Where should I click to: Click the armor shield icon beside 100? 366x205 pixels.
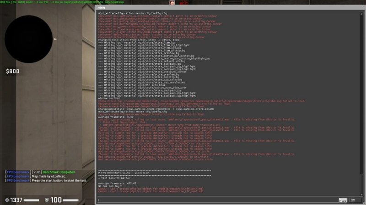pos(47,200)
